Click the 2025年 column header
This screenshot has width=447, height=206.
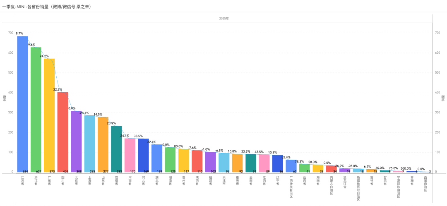pos(224,19)
